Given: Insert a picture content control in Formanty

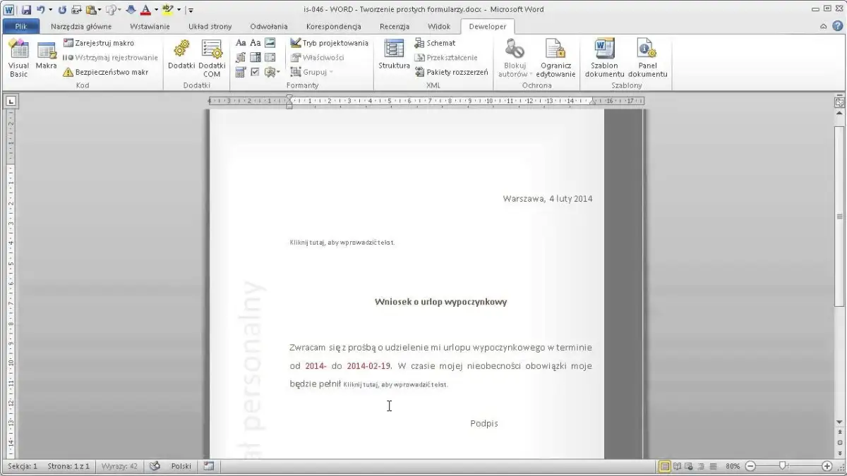Looking at the screenshot, I should click(271, 43).
